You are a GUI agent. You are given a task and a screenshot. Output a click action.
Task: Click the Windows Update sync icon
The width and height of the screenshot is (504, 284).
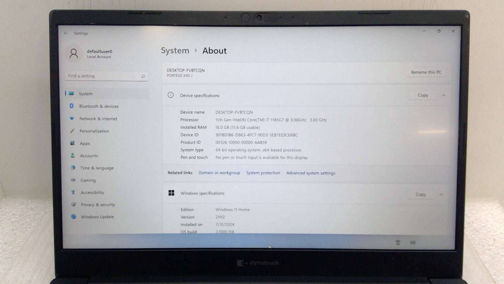point(74,217)
